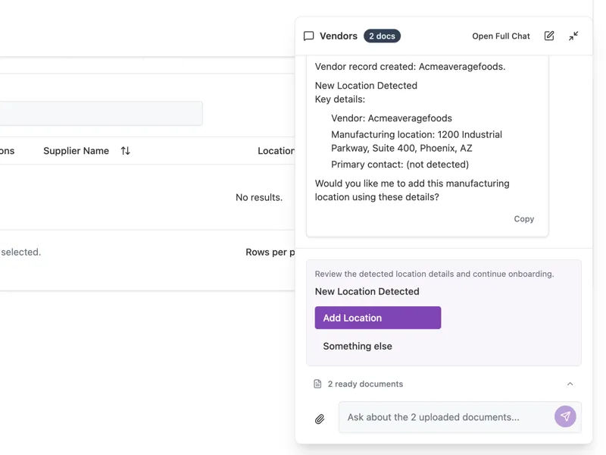
Task: Click the 2 docs badge
Action: point(384,36)
